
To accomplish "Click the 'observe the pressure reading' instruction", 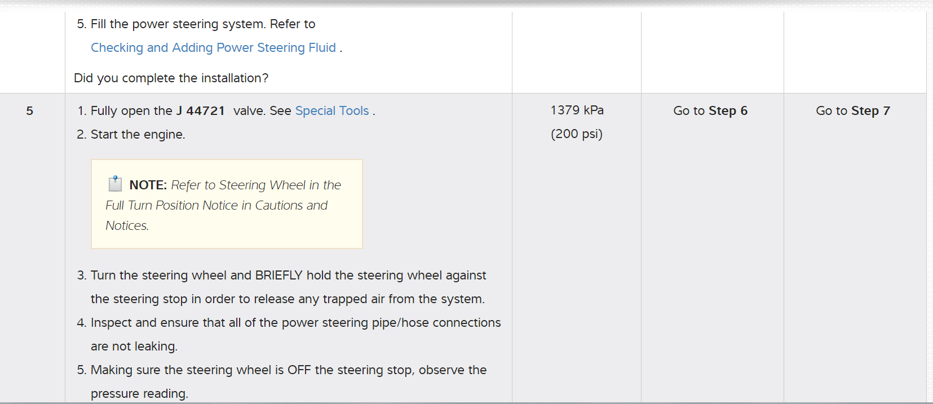I will 288,370.
